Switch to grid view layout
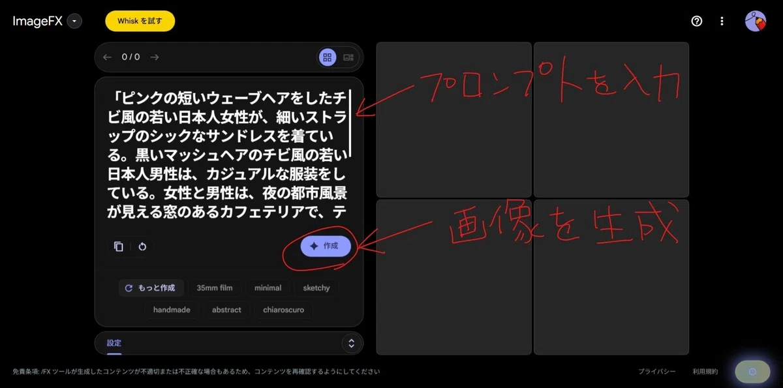783x388 pixels. pyautogui.click(x=328, y=57)
